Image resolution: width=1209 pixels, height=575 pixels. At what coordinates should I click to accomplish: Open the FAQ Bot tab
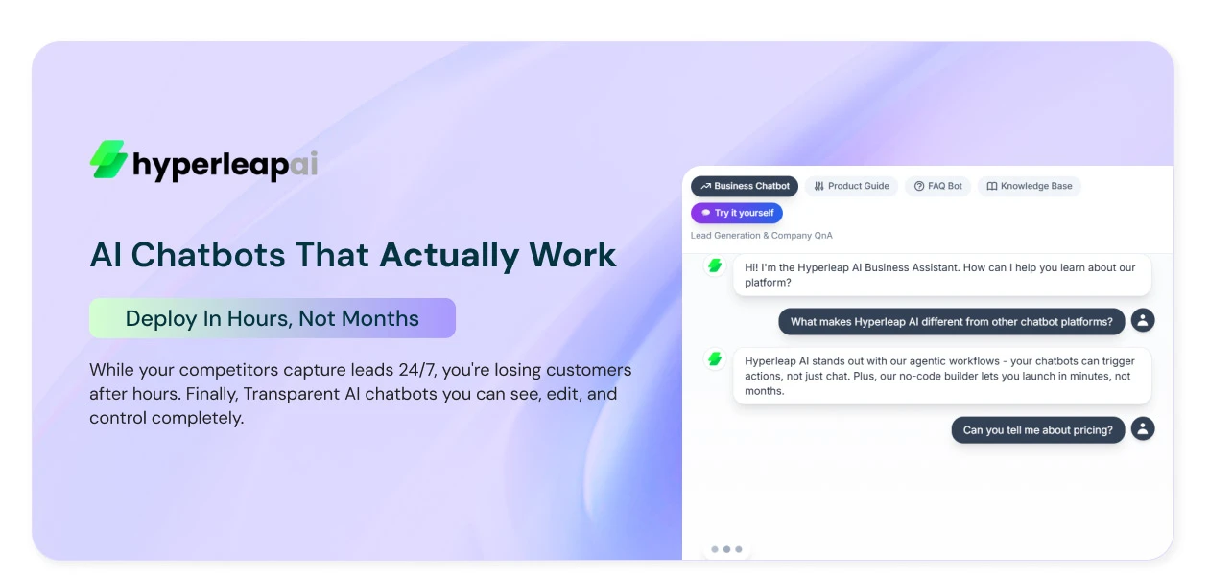(937, 186)
